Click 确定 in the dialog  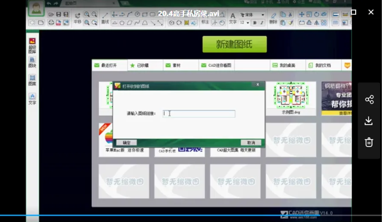click(x=126, y=142)
